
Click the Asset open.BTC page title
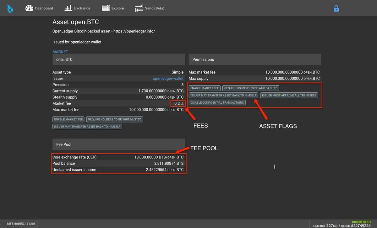coord(76,22)
